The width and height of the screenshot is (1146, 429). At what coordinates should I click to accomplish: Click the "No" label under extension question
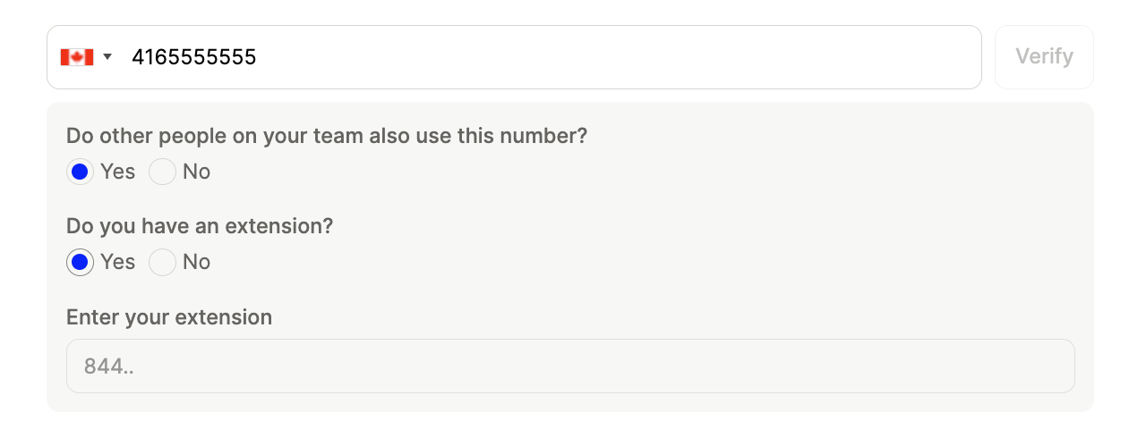click(x=196, y=262)
